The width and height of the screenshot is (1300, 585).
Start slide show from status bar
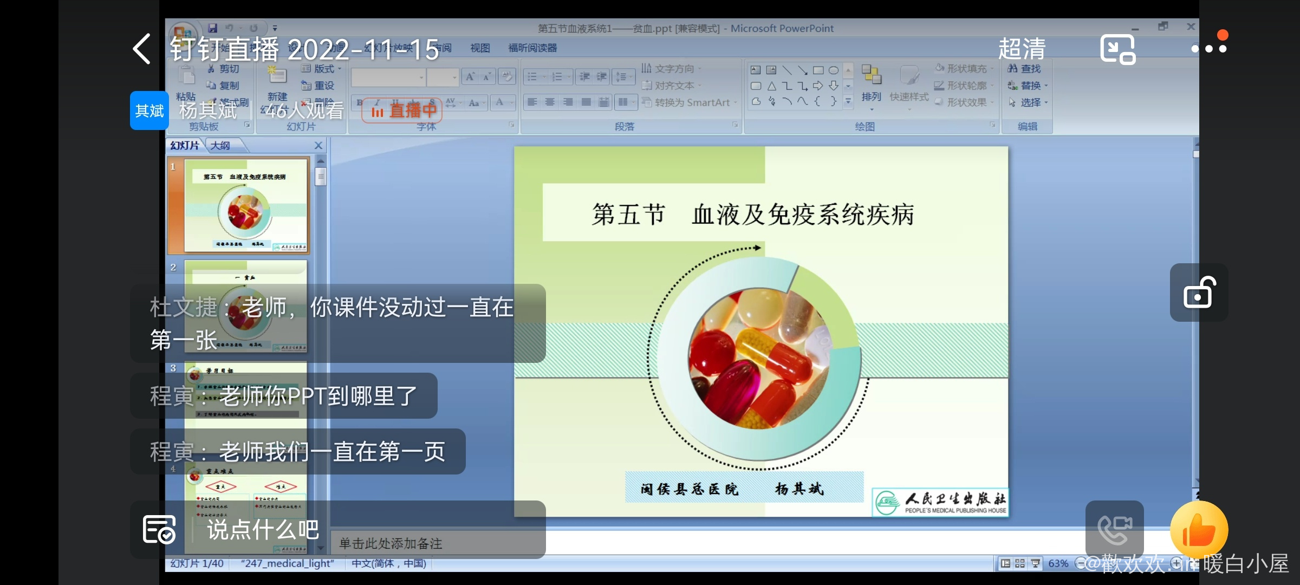[1035, 563]
